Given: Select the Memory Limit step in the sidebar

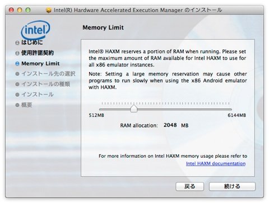Looking at the screenshot, I should (x=38, y=64).
